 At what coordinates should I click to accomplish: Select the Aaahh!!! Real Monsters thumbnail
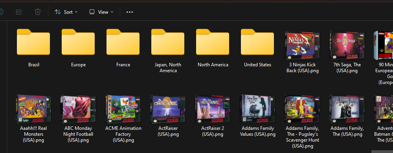pos(33,109)
